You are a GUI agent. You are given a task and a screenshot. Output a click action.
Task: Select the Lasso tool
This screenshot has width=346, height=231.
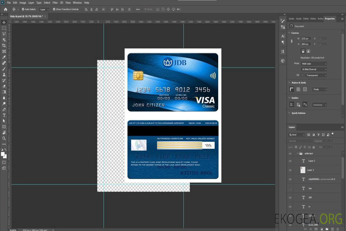point(4,34)
